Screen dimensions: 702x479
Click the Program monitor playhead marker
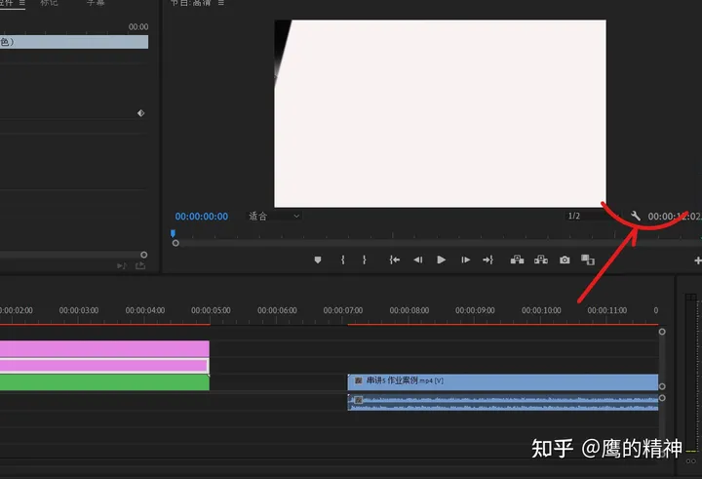pos(173,233)
